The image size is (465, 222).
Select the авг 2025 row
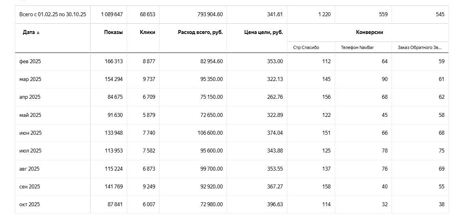point(29,169)
